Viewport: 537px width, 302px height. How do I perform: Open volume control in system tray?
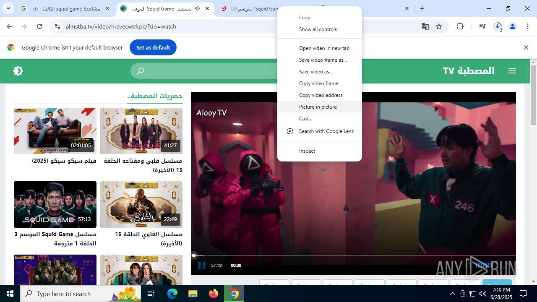click(x=483, y=294)
